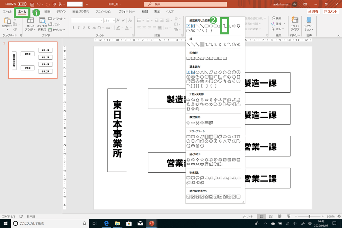Undo the last action
The width and height of the screenshot is (342, 228).
(x=39, y=4)
